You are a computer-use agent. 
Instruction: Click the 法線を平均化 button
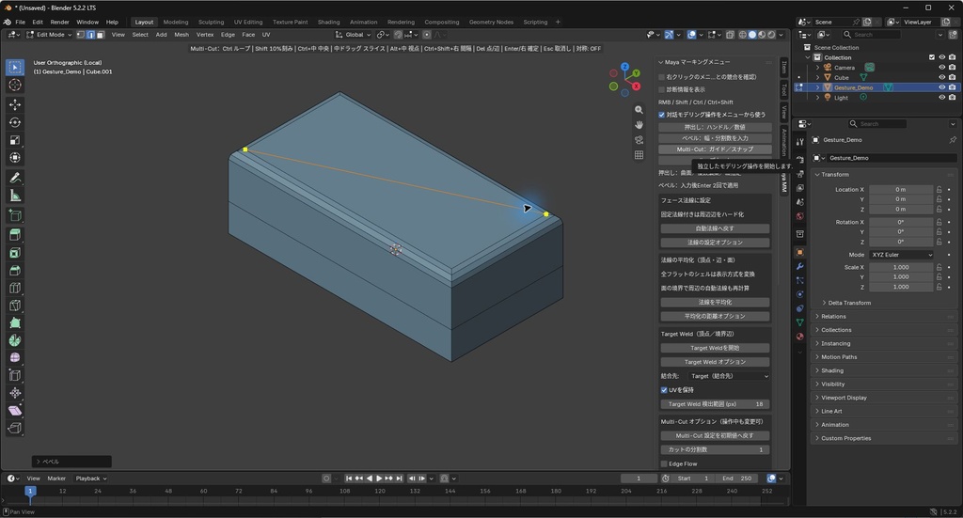715,302
